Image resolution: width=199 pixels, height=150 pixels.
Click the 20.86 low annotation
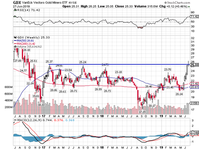coord(54,90)
